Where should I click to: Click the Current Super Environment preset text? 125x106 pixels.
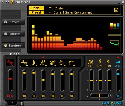[73, 12]
